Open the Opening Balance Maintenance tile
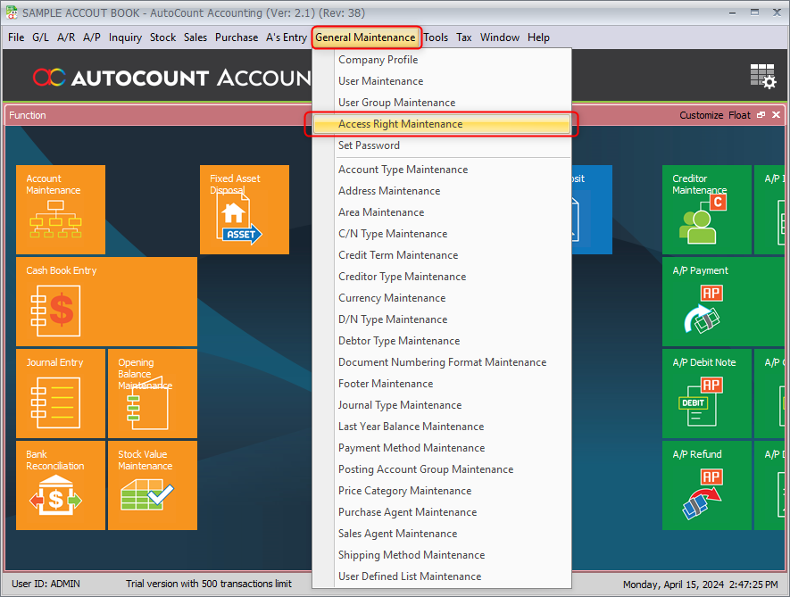 pyautogui.click(x=153, y=394)
